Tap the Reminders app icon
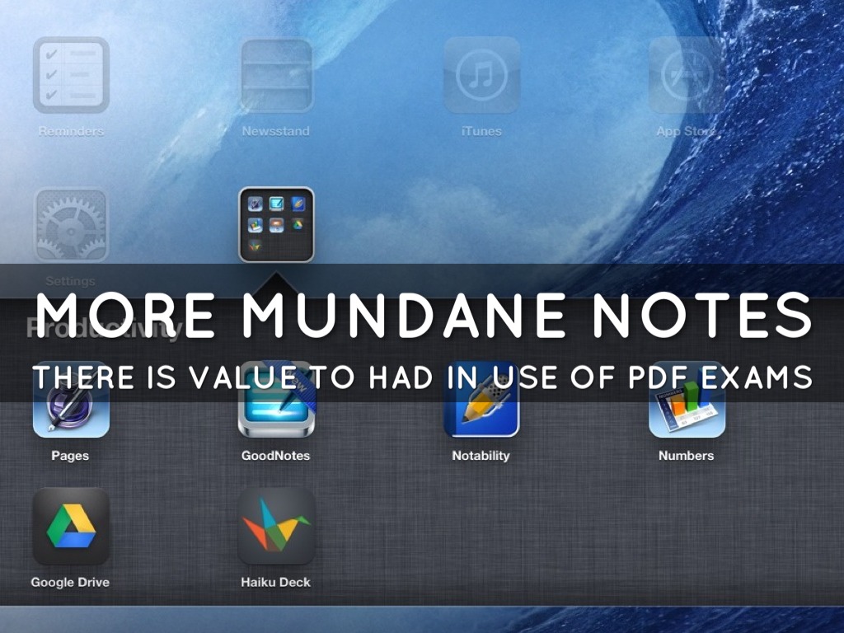 71,75
